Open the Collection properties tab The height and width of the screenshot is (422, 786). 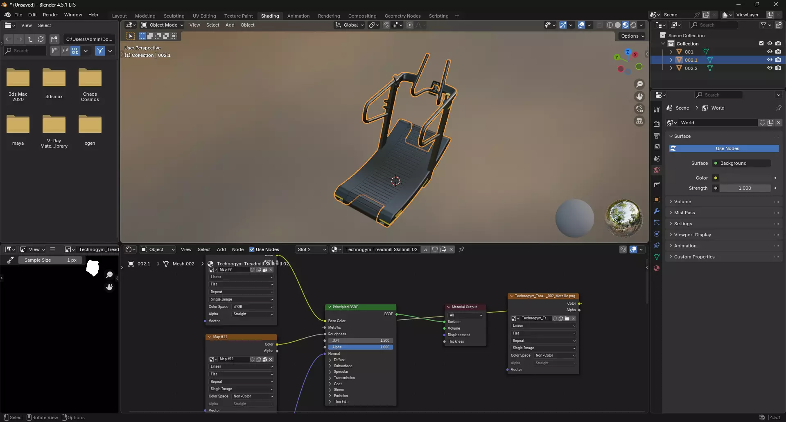click(657, 185)
